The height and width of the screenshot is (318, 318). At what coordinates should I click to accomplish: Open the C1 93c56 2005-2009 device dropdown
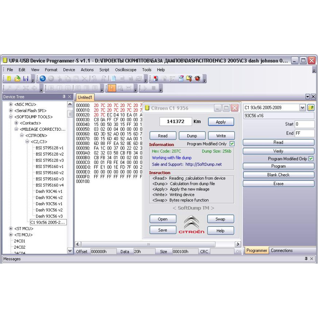303,107
